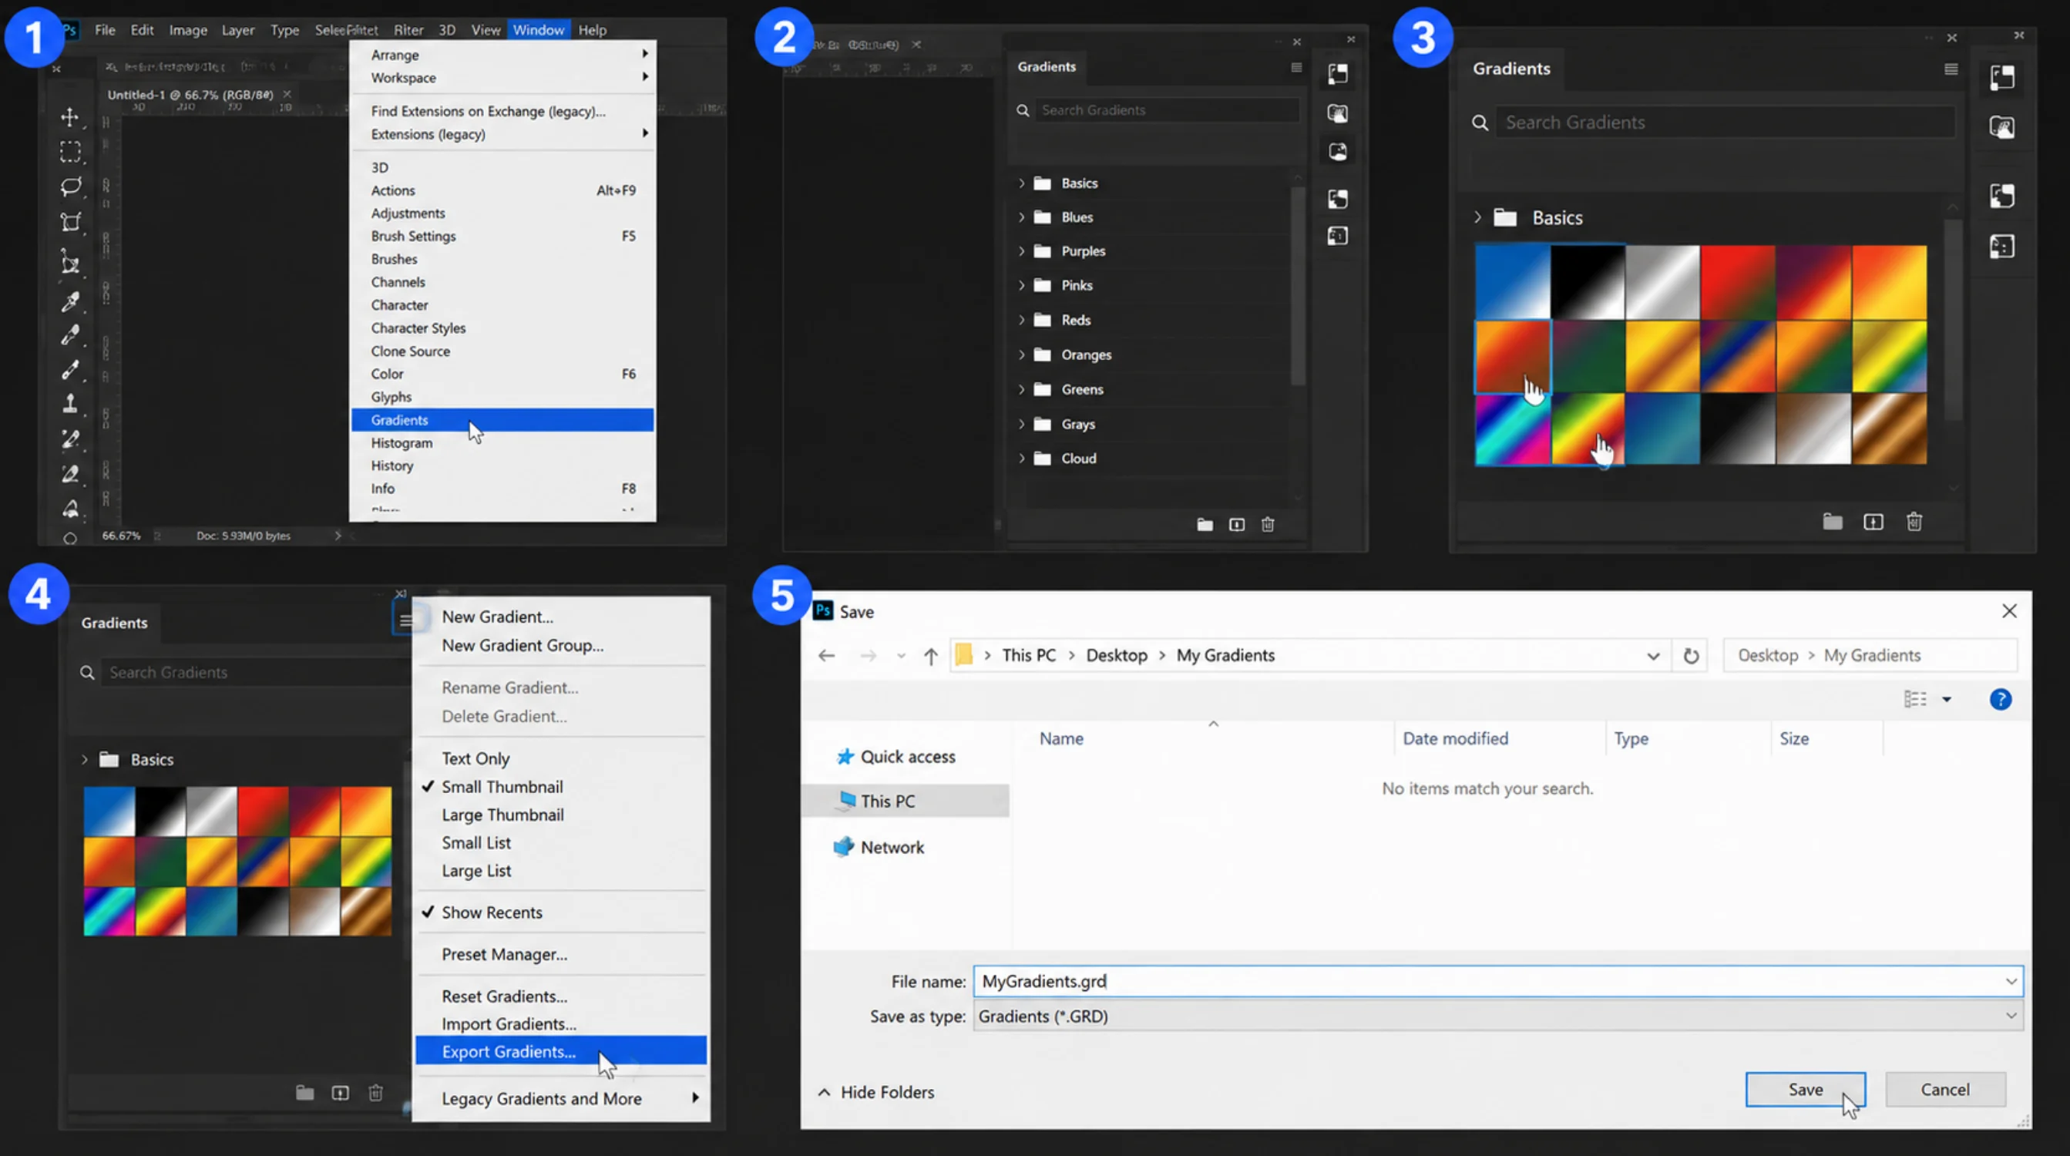Screen dimensions: 2070x1156
Task: Expand the Reds gradient folder chevron
Action: click(1021, 320)
